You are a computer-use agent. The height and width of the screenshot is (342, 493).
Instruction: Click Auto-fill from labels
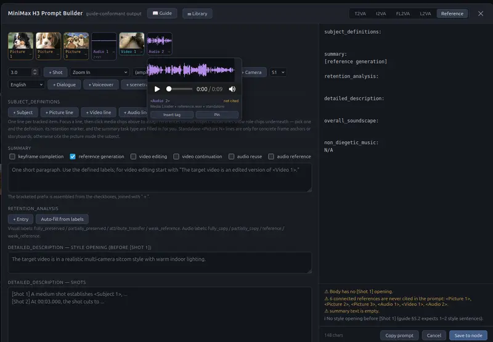coord(62,219)
